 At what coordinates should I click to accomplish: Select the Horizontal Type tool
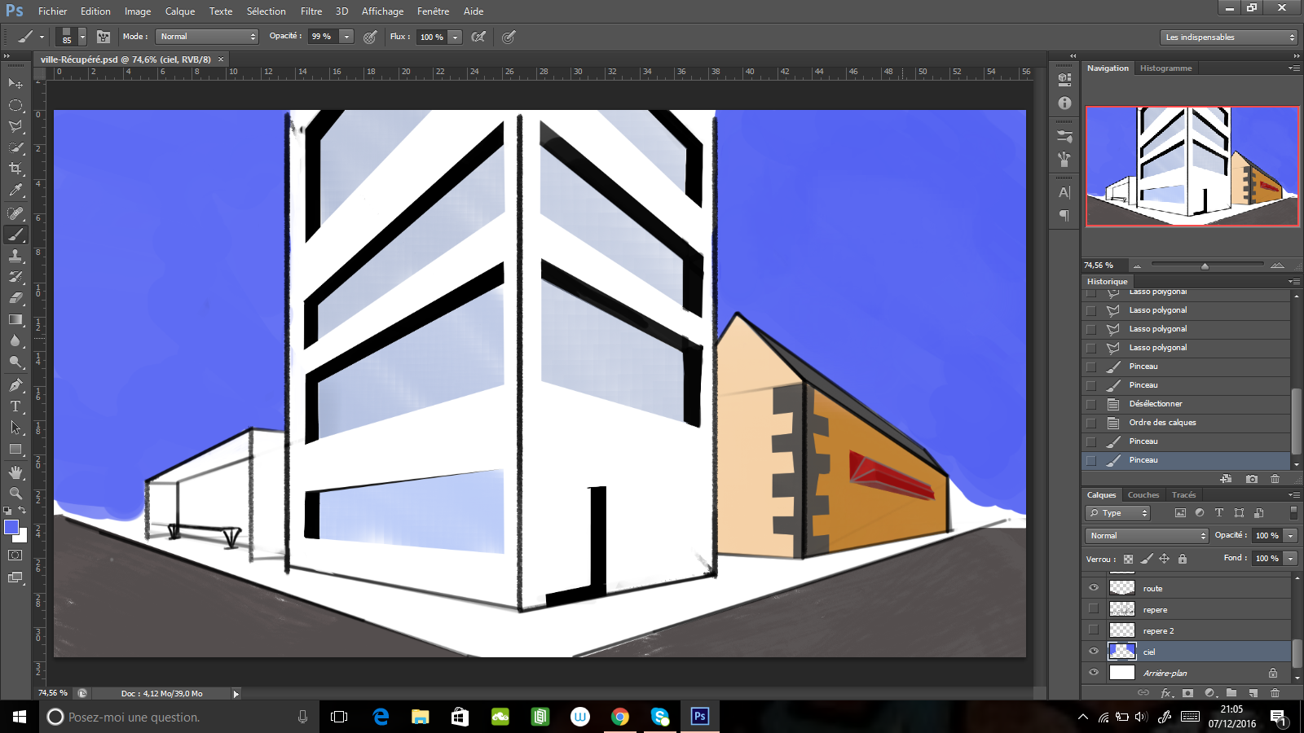pyautogui.click(x=15, y=406)
